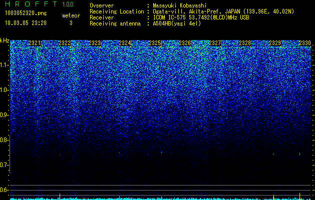Viewport: 315px width, 200px height.
Task: Select the Ogata-vill. Akita-Pref. JAPAN location text
Action: click(223, 12)
